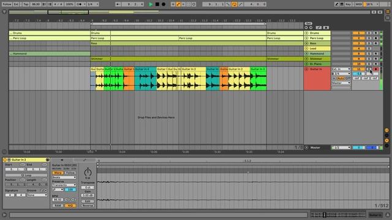Open the quantization menu showing 1/4
This screenshot has width=392, height=220.
(92, 4)
